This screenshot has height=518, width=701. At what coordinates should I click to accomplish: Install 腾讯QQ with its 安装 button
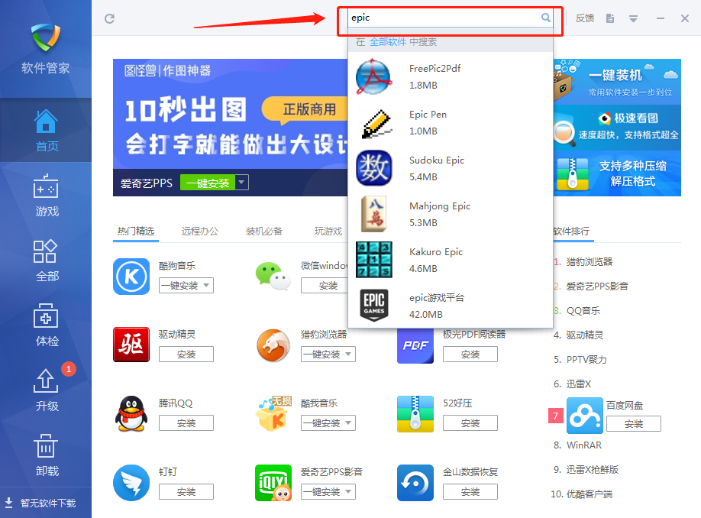point(186,422)
